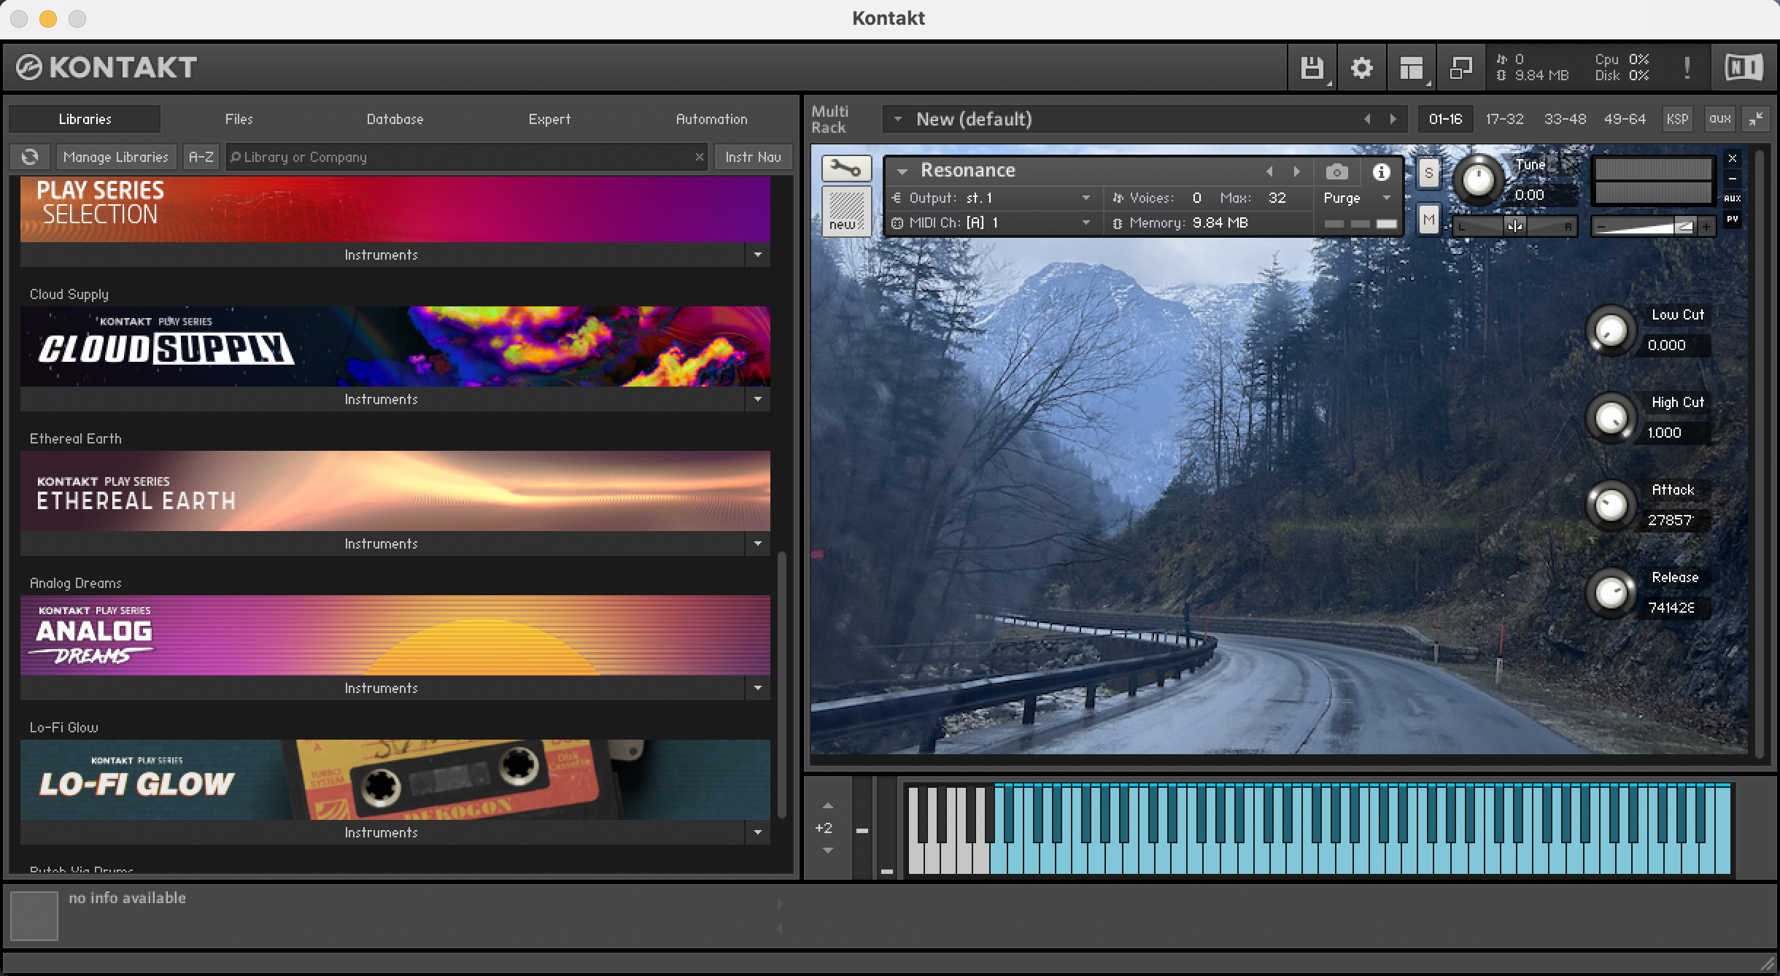Show rack page 17-32
Screen dimensions: 1780x976
1504,119
